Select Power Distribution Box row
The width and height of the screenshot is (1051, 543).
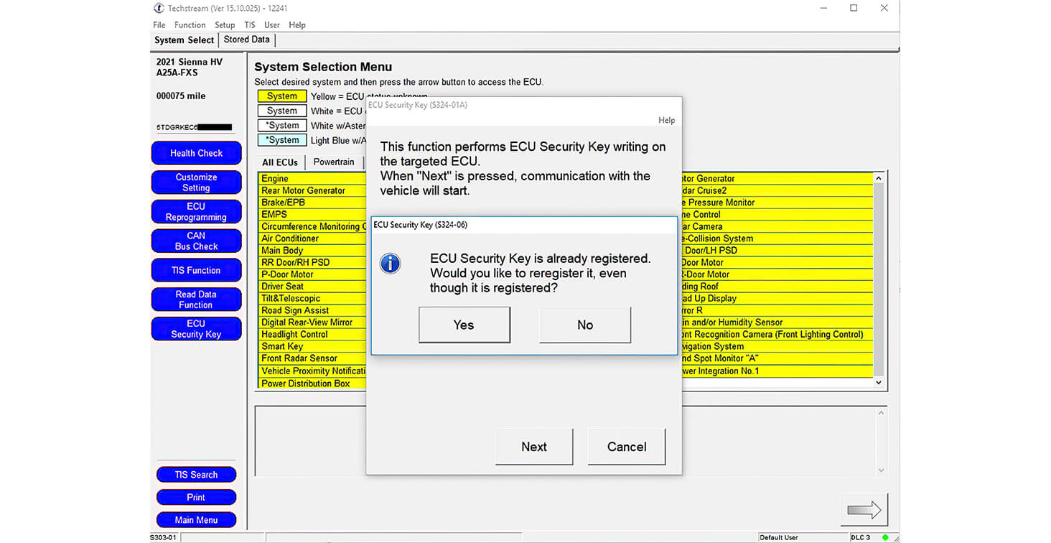313,384
